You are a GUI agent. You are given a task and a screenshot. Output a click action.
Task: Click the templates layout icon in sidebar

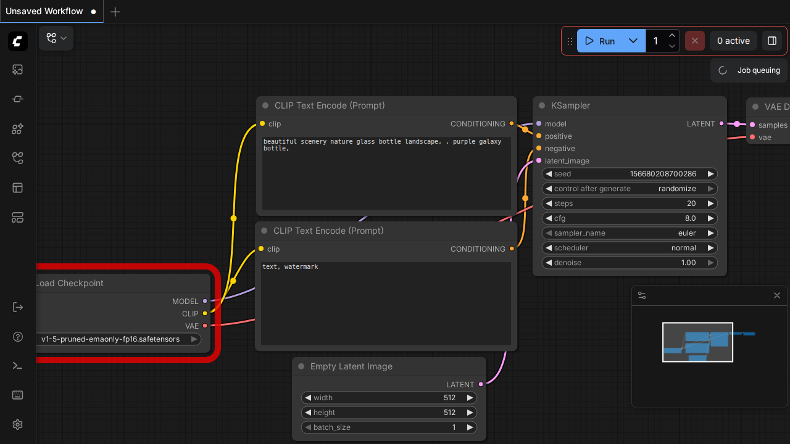[x=17, y=188]
